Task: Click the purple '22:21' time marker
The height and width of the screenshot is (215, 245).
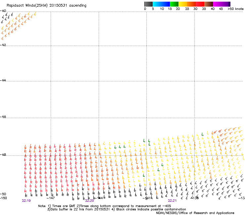Action: point(172,201)
